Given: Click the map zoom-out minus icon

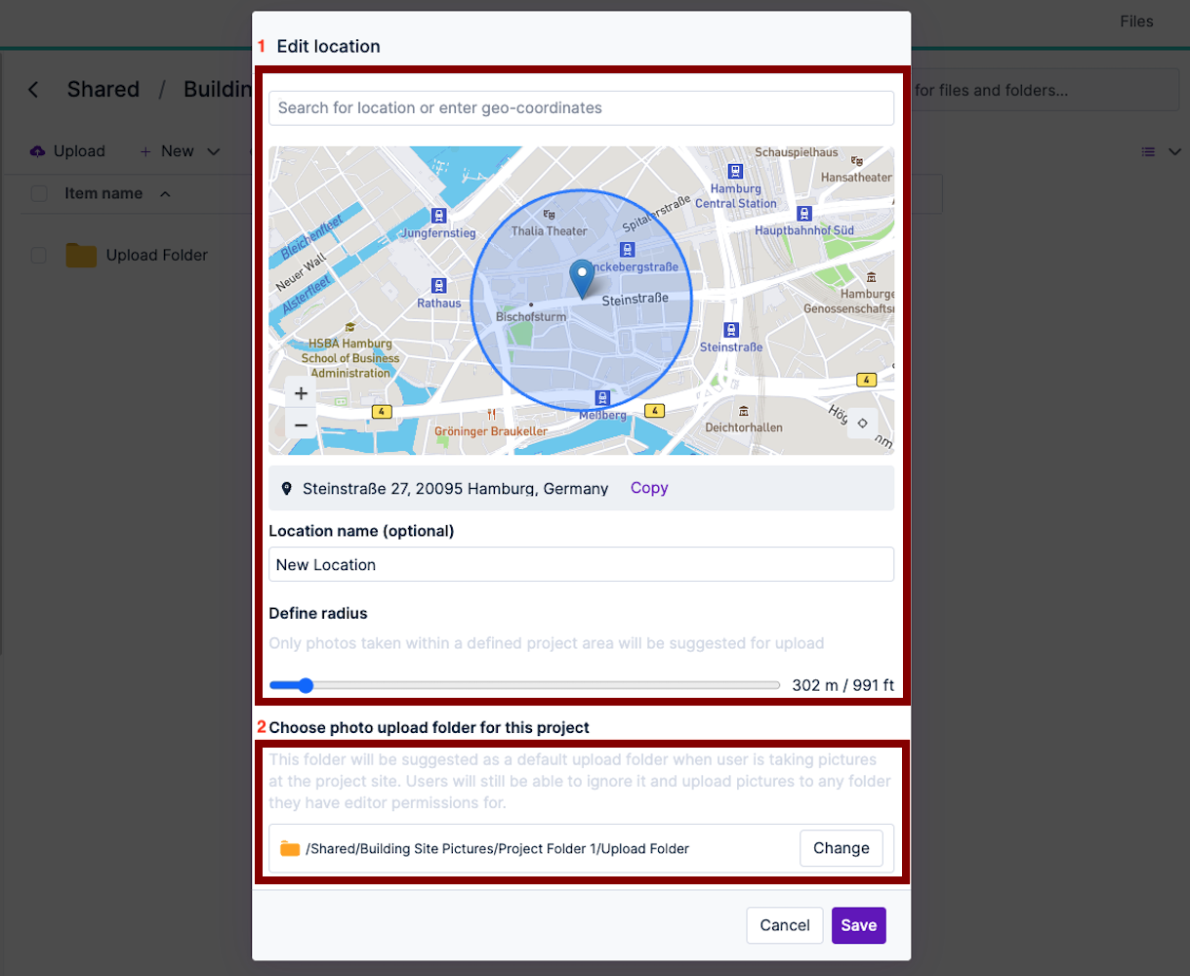Looking at the screenshot, I should pyautogui.click(x=301, y=425).
